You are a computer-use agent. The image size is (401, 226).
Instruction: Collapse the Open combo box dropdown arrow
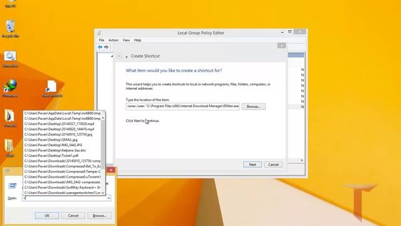pyautogui.click(x=108, y=198)
